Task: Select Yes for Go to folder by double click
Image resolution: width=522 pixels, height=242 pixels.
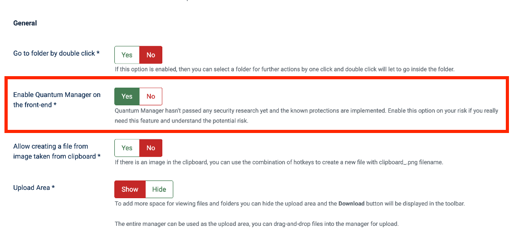Action: click(x=127, y=55)
